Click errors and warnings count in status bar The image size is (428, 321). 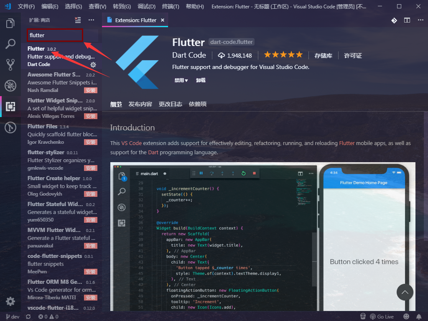(x=48, y=317)
